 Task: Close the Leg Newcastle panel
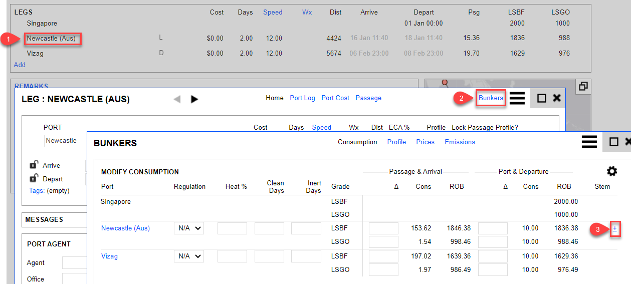pos(556,98)
